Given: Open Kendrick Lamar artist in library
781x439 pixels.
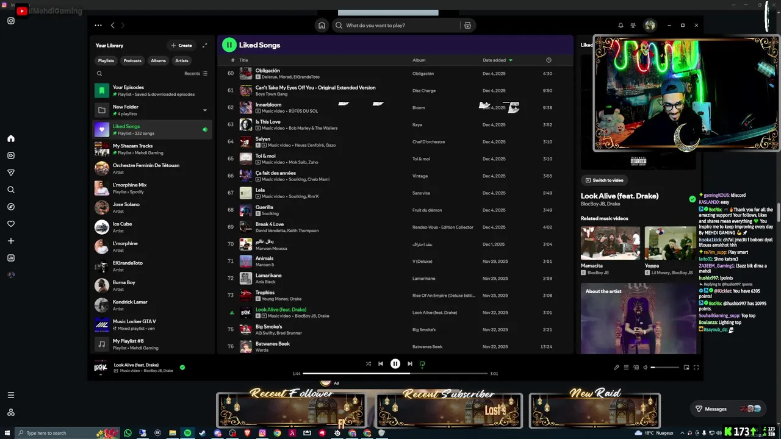Looking at the screenshot, I should [x=153, y=305].
